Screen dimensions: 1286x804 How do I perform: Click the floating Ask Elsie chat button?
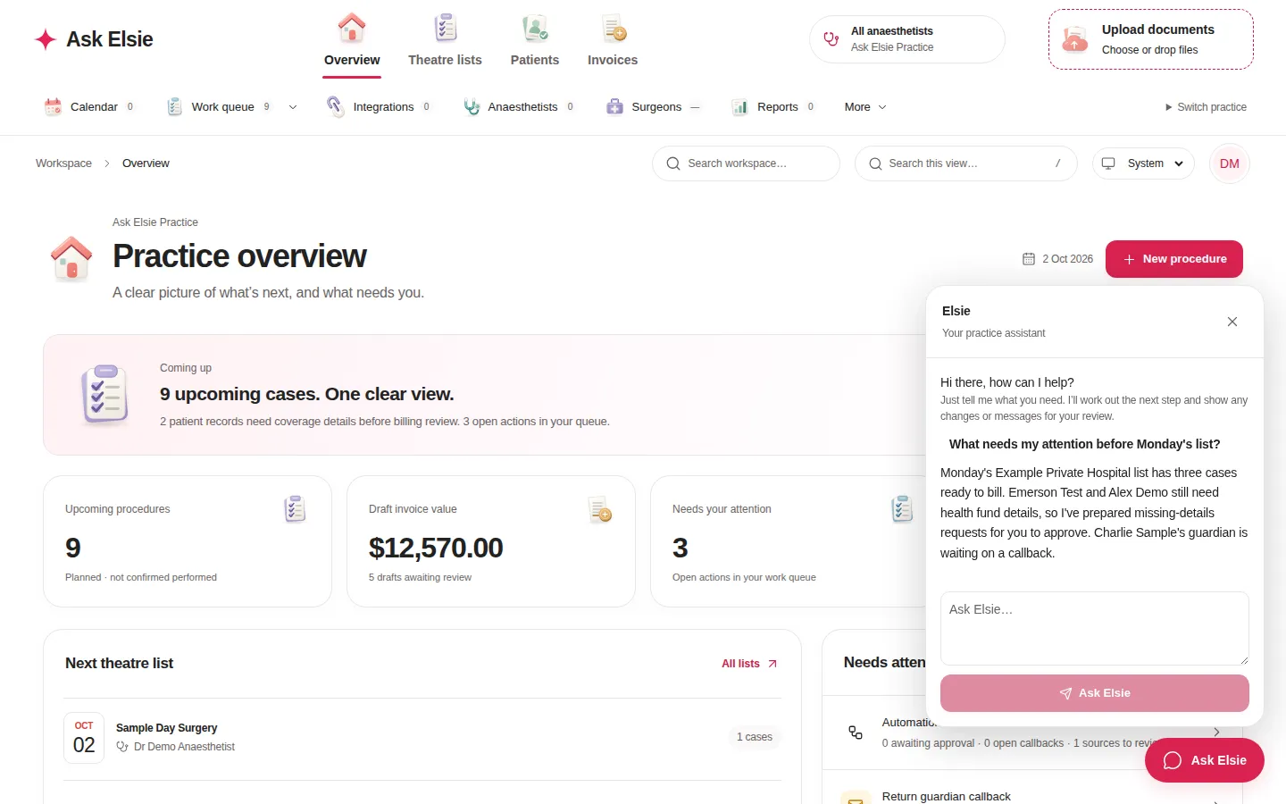tap(1205, 760)
